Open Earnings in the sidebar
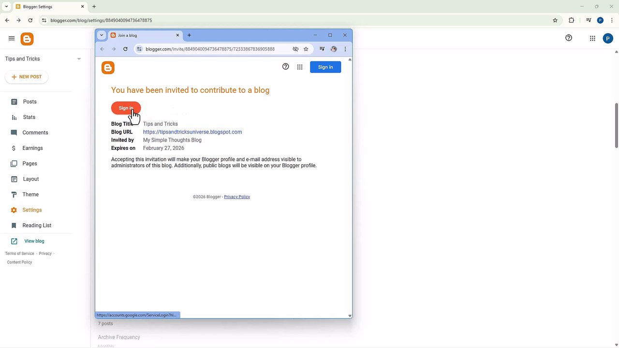The width and height of the screenshot is (619, 348). tap(32, 148)
